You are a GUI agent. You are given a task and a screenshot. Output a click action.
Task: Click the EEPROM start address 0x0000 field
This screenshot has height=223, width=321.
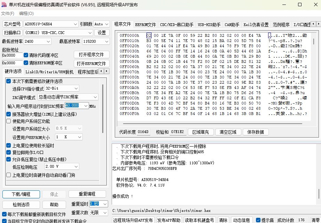[x=12, y=63]
